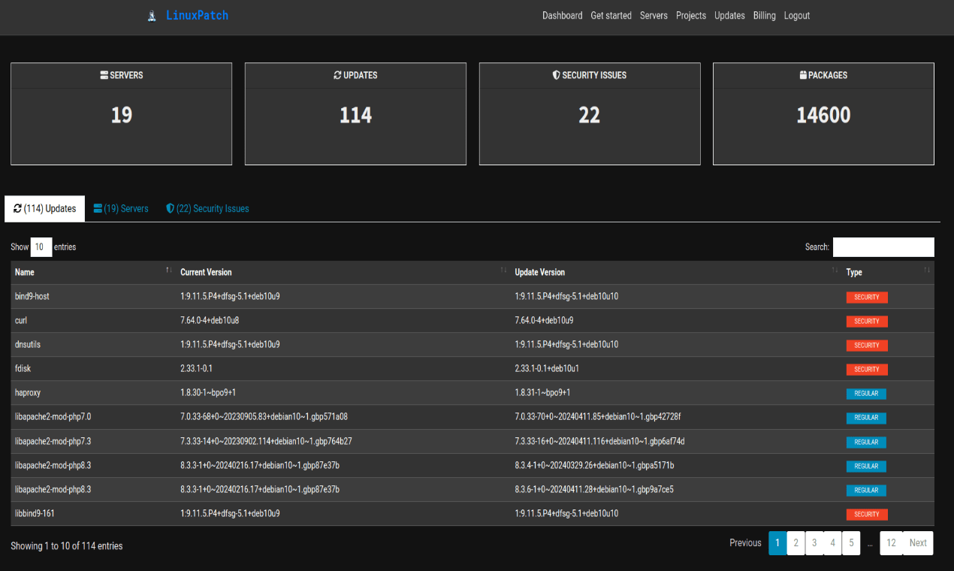This screenshot has height=571, width=954.
Task: Open the Show entries count dropdown
Action: [x=41, y=246]
